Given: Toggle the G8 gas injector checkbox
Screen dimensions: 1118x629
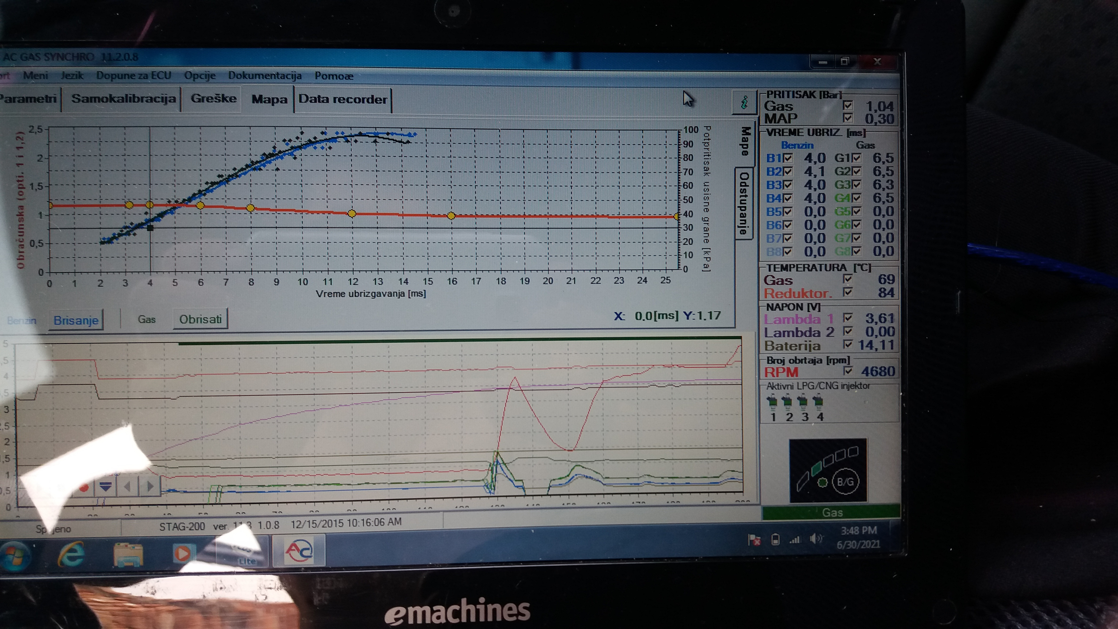Looking at the screenshot, I should 856,251.
